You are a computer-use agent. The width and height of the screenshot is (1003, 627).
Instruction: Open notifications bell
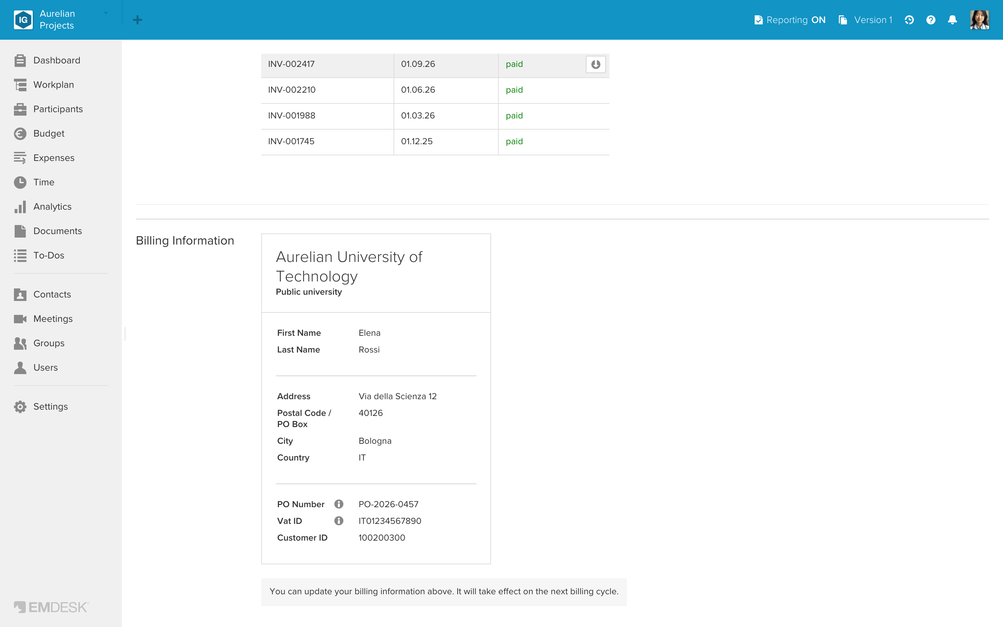pos(953,20)
